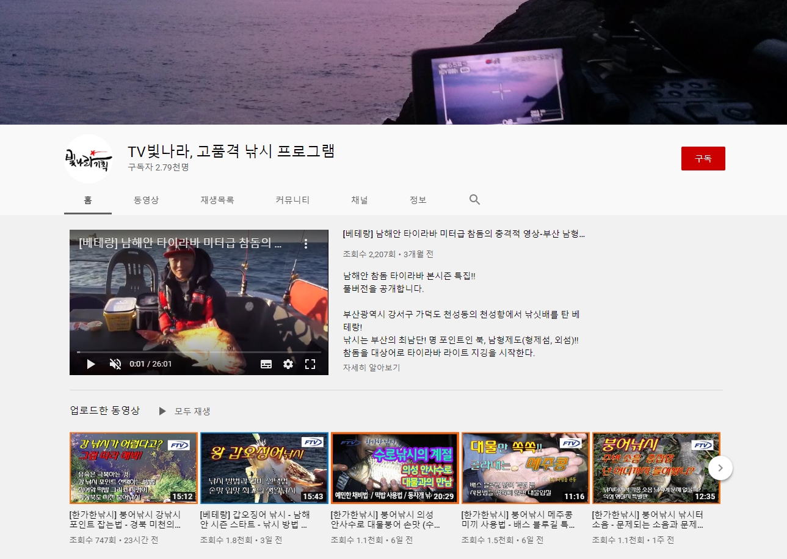The width and height of the screenshot is (787, 559).
Task: Open video player settings gear
Action: coord(288,364)
